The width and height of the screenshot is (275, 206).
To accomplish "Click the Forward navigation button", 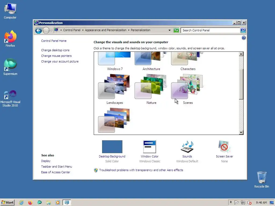I will coord(46,31).
